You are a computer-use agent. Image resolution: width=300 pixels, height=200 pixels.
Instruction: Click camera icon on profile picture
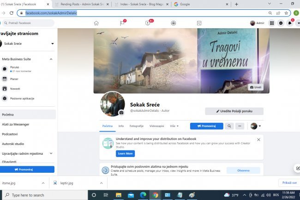(121, 113)
